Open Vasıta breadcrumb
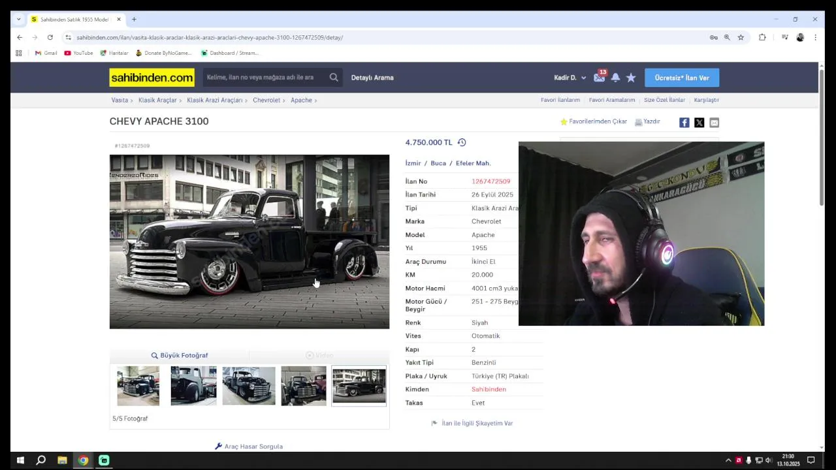 pos(120,100)
